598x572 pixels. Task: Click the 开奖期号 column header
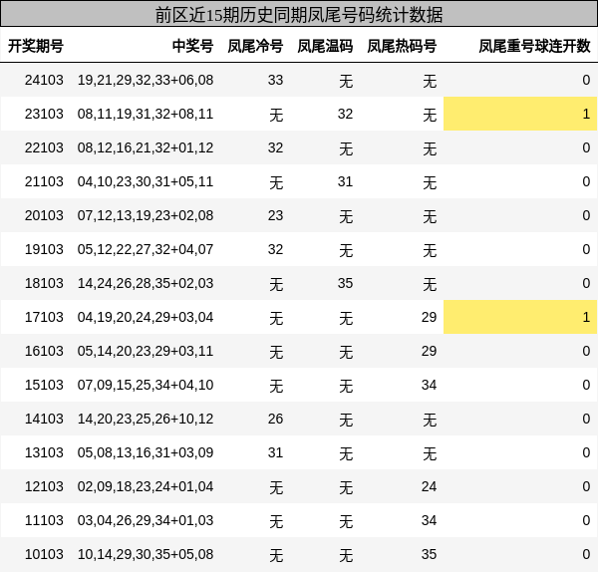pyautogui.click(x=36, y=46)
